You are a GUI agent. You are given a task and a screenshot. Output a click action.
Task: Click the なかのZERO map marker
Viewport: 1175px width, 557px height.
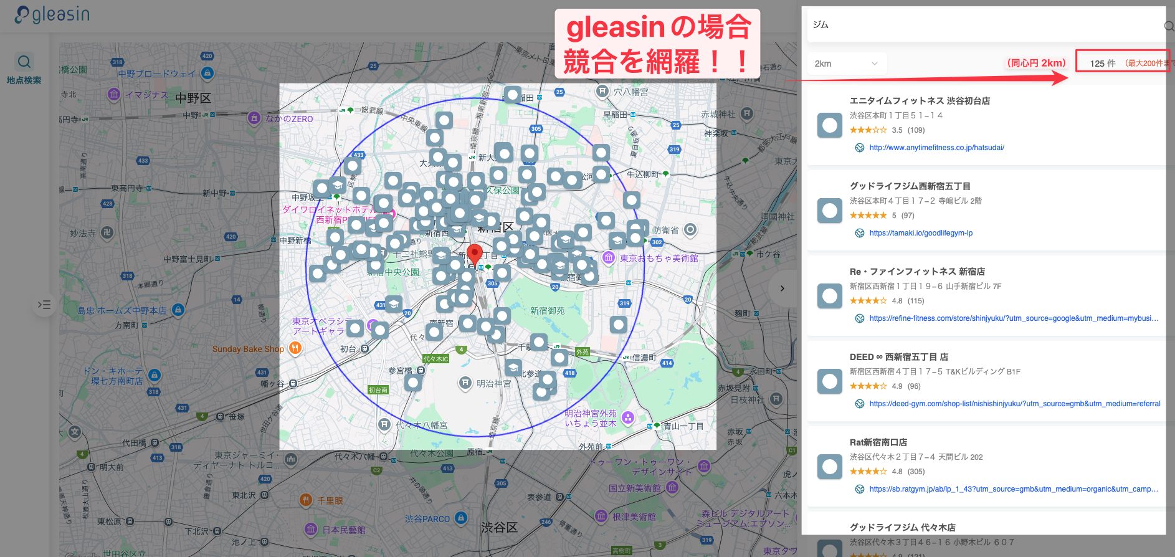(x=254, y=118)
